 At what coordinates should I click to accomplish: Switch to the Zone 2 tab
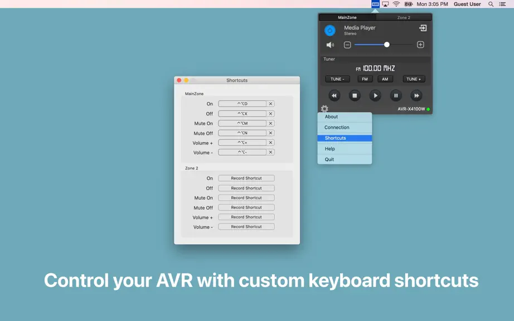point(404,17)
